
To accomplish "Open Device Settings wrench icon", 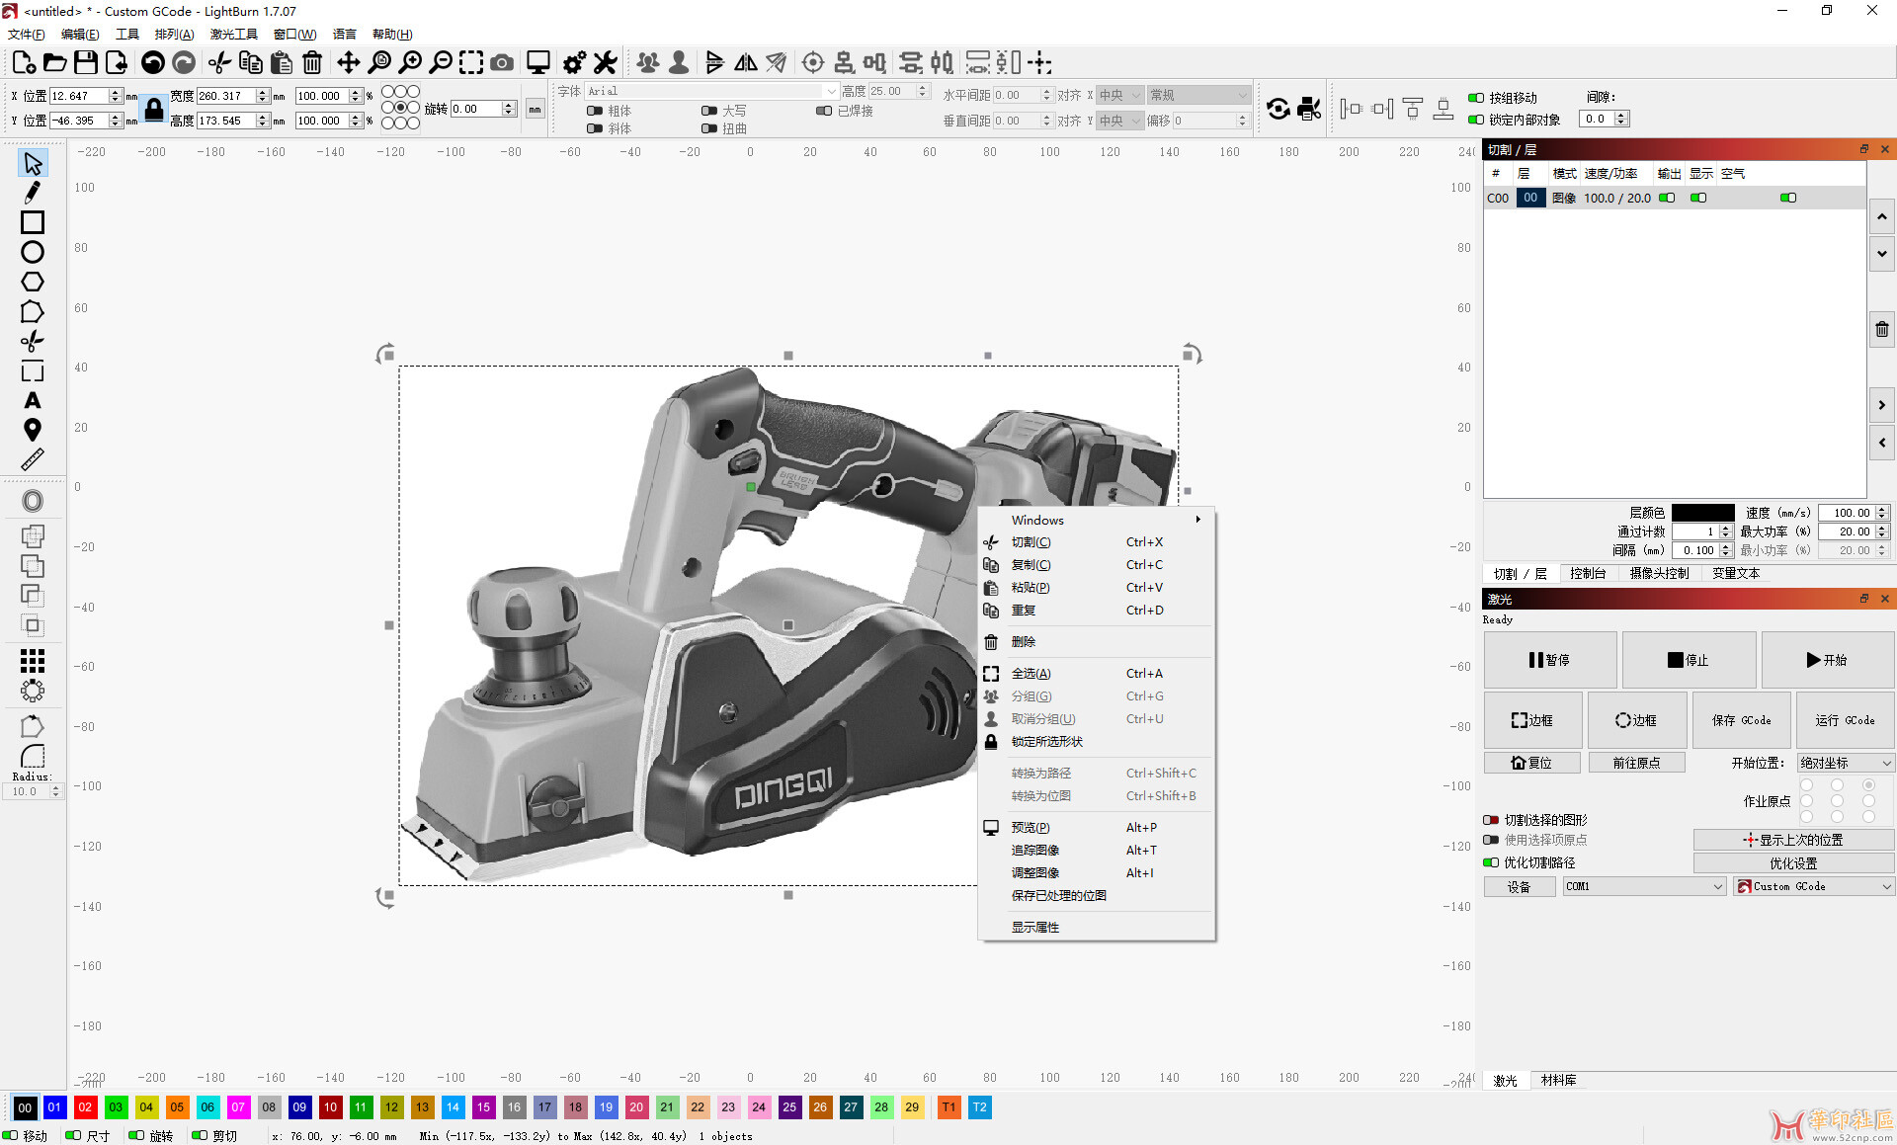I will tap(605, 63).
